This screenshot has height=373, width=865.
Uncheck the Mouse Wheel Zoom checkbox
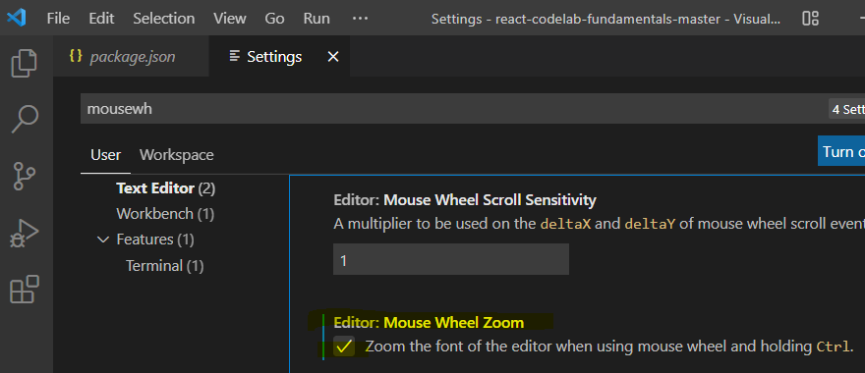(x=344, y=346)
